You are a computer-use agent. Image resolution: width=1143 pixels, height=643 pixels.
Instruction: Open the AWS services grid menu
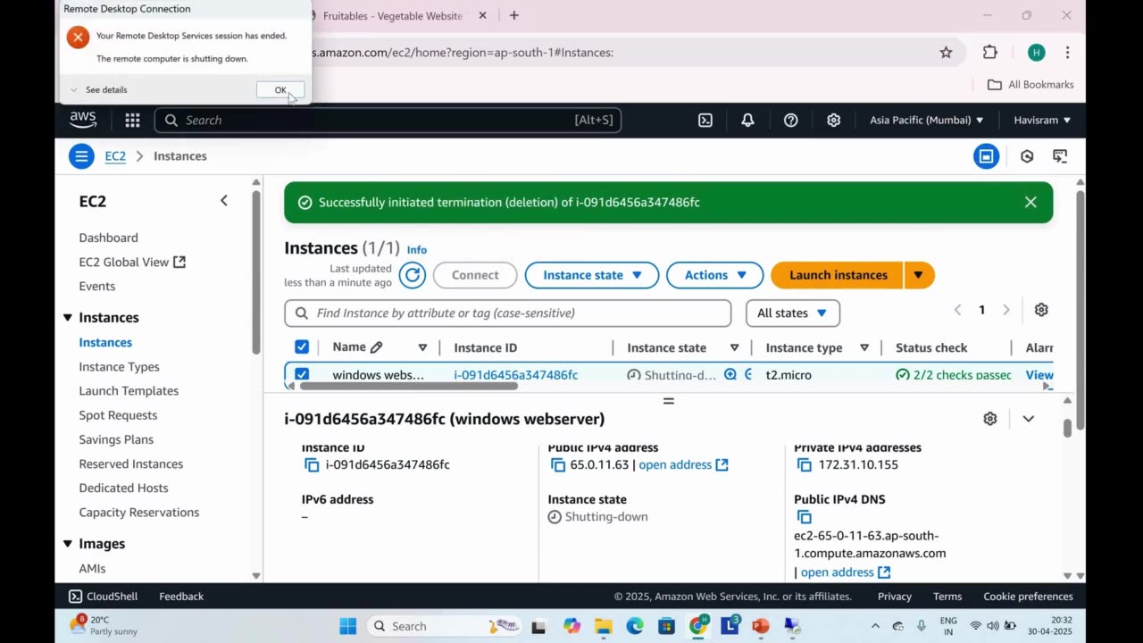tap(132, 120)
